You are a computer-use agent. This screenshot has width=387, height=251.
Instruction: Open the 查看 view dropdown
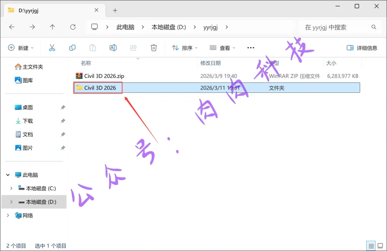(x=223, y=48)
